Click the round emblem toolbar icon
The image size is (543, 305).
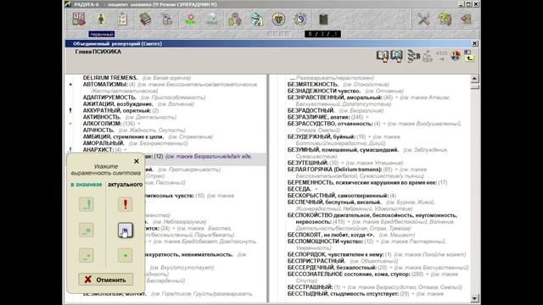pos(278,19)
